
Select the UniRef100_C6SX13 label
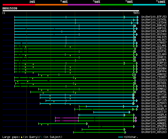(154, 80)
